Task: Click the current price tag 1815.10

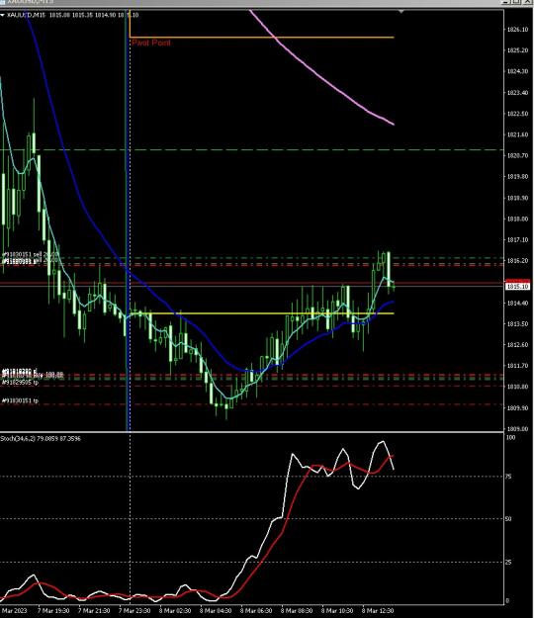Action: pos(517,286)
